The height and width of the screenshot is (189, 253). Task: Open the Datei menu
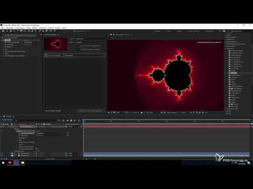pos(3,28)
